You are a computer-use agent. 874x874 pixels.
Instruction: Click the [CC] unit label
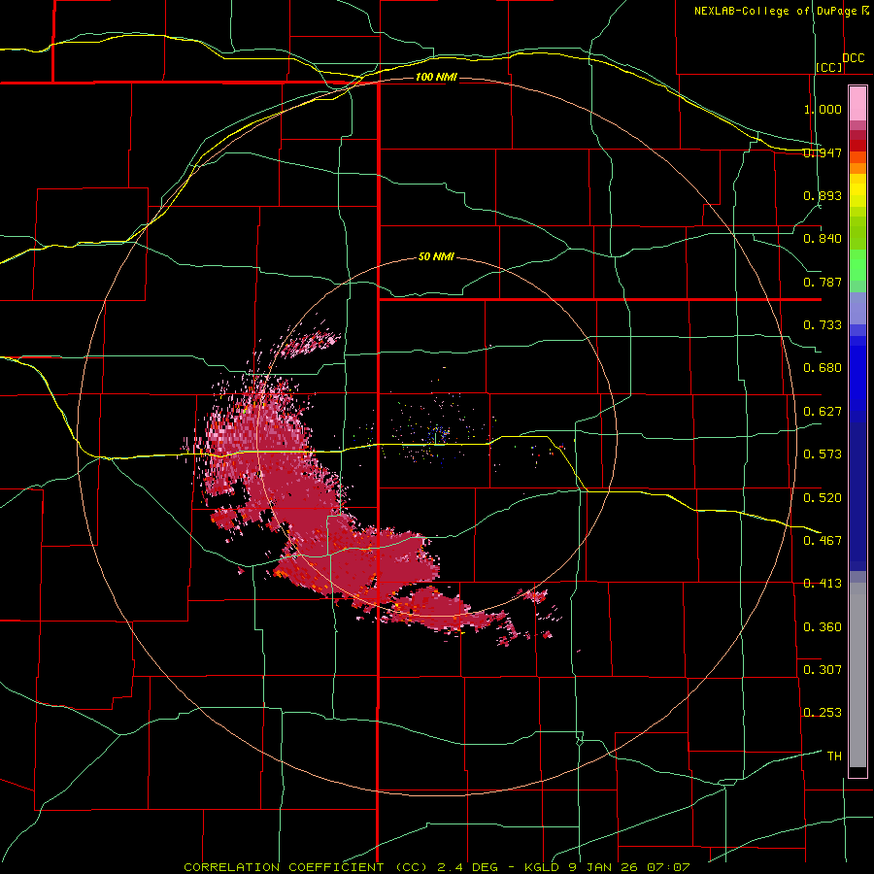829,67
